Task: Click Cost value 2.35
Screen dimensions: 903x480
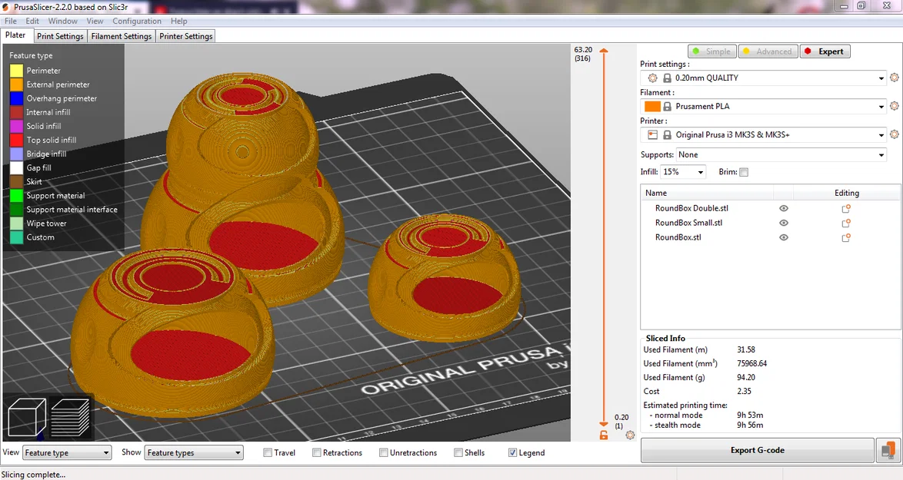Action: [x=744, y=391]
